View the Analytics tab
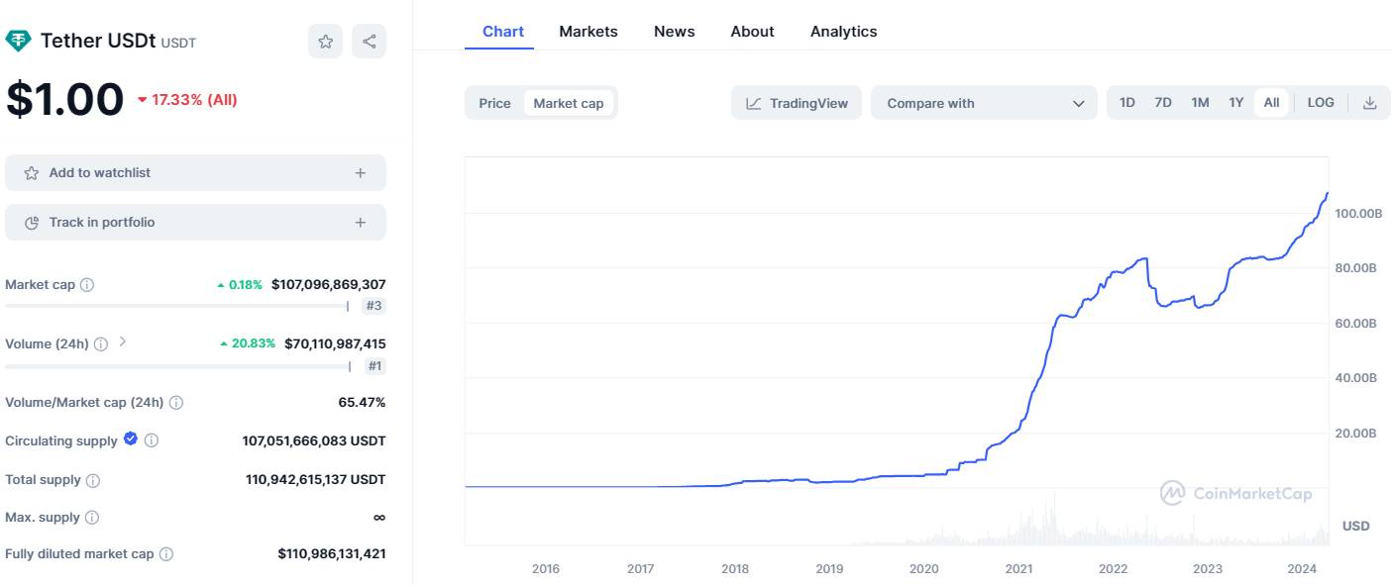This screenshot has height=585, width=1392. pos(844,32)
